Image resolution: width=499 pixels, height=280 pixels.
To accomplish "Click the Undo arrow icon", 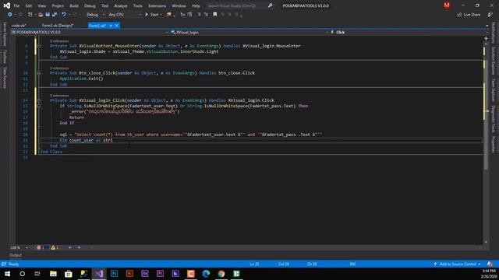I will coord(64,15).
